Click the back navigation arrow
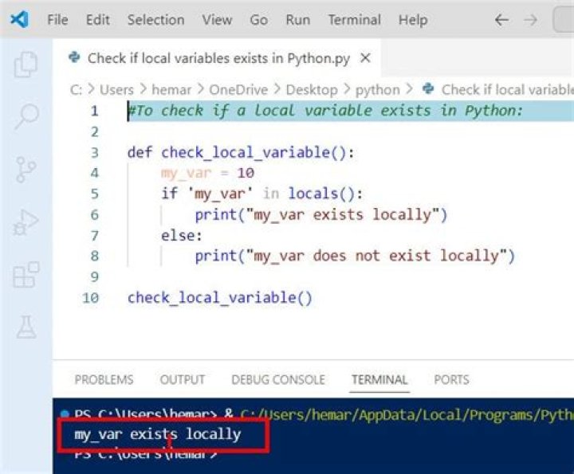The image size is (574, 474). pyautogui.click(x=501, y=20)
